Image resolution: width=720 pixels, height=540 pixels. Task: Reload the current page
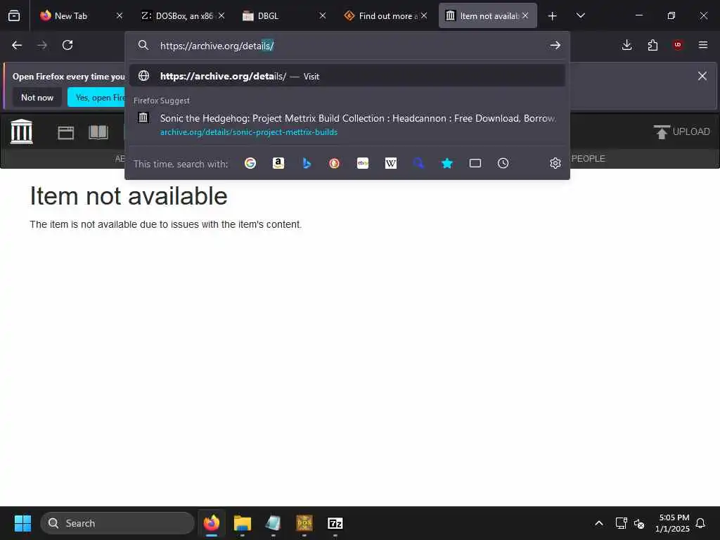(67, 45)
